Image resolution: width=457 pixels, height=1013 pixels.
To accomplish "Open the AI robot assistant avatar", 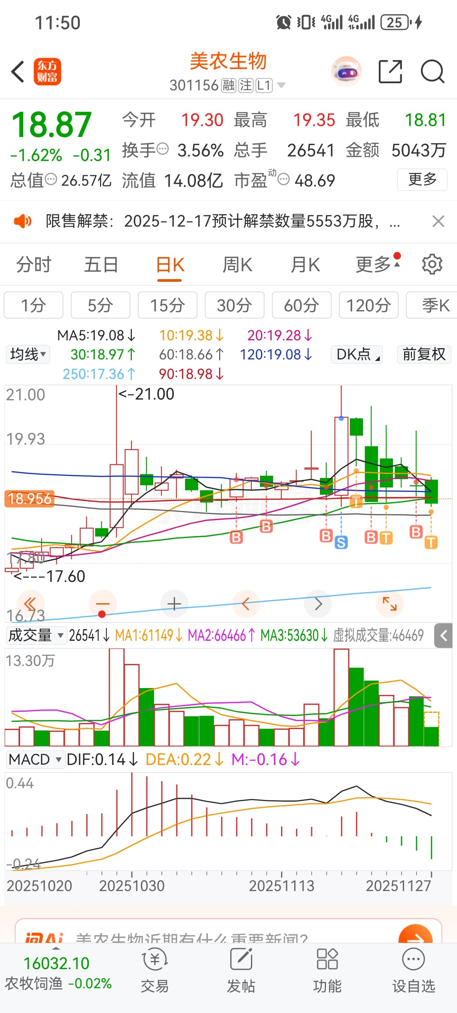I will [x=346, y=72].
